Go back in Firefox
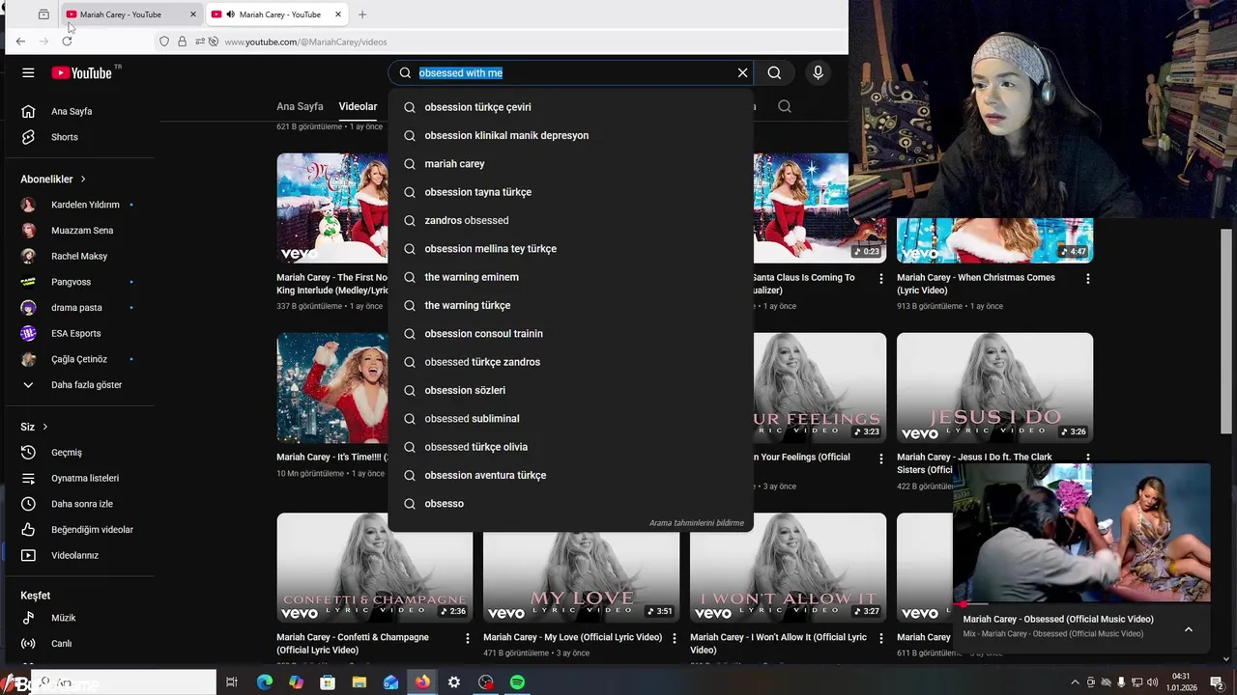Viewport: 1237px width, 695px height. point(20,42)
